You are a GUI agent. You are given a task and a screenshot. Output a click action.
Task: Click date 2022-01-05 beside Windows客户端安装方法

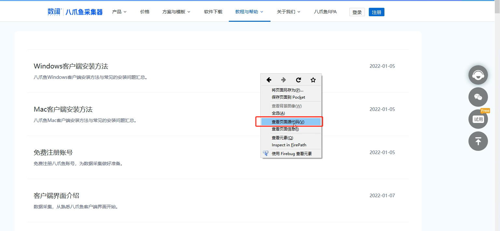[382, 66]
